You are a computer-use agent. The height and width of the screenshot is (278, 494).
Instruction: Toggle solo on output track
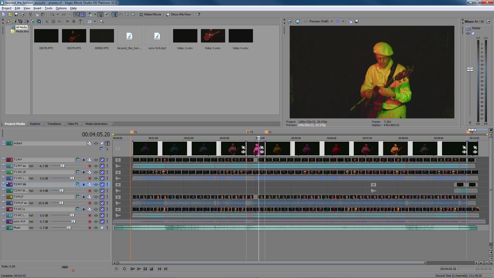(x=108, y=143)
